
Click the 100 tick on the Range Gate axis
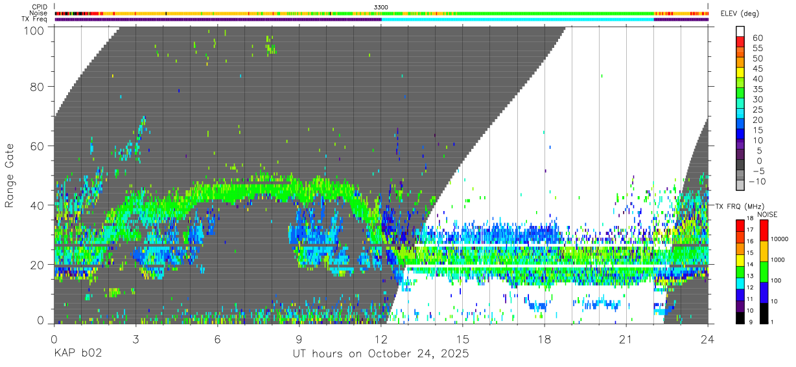[x=35, y=30]
